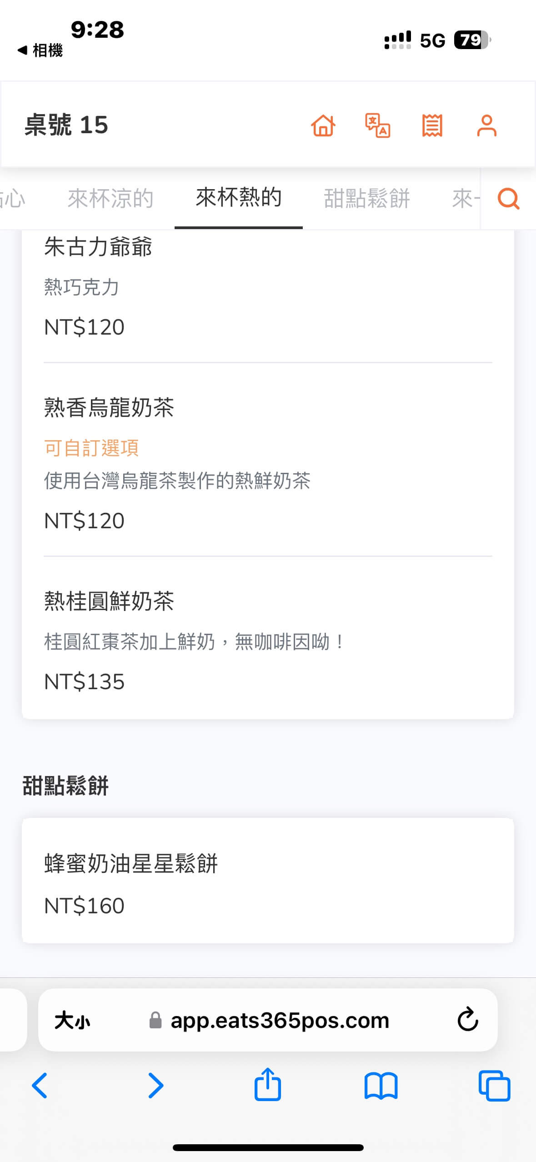View order receipt icon
536x1162 pixels.
pos(432,125)
